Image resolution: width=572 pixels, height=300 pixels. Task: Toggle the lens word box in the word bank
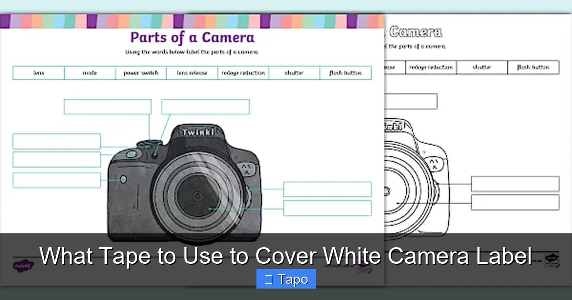[38, 73]
